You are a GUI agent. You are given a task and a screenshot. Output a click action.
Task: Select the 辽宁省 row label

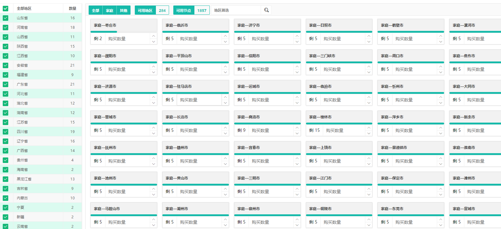click(x=22, y=141)
